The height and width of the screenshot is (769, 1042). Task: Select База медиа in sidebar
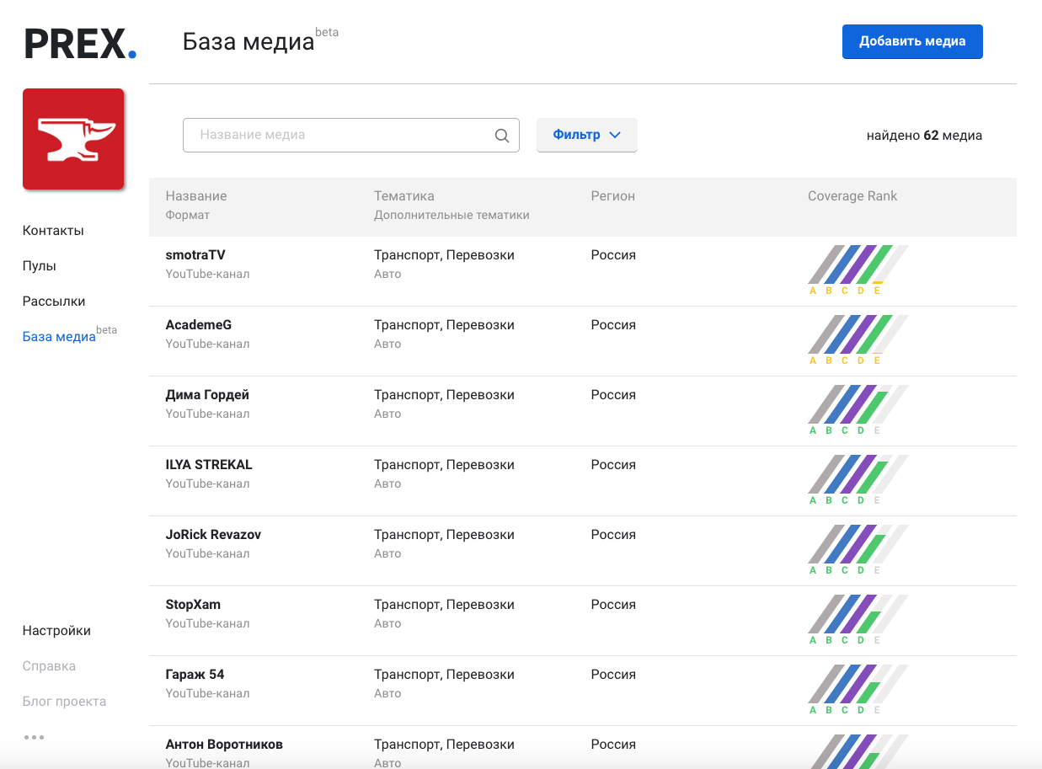tap(59, 337)
